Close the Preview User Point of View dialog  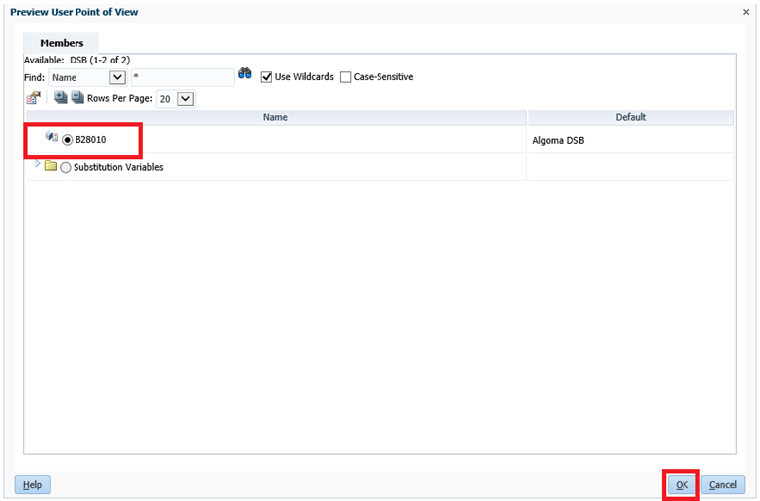click(746, 12)
